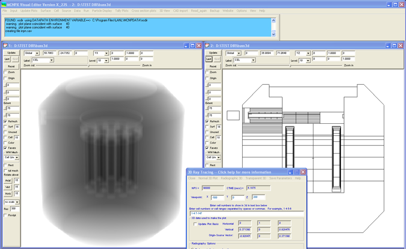Close the 3D Ray Tracing dialog

point(303,172)
